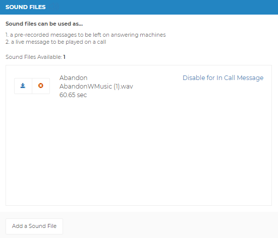Select the SOUND FILES header title
Viewport: 278px width, 238px height.
(26, 7)
